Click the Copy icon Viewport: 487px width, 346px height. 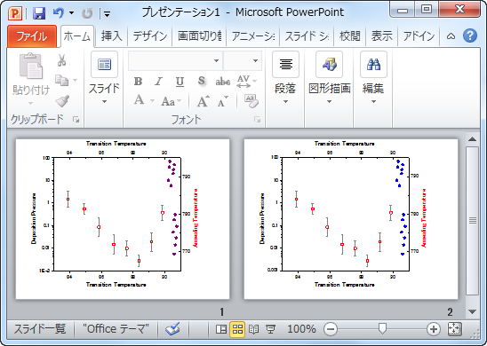(62, 81)
